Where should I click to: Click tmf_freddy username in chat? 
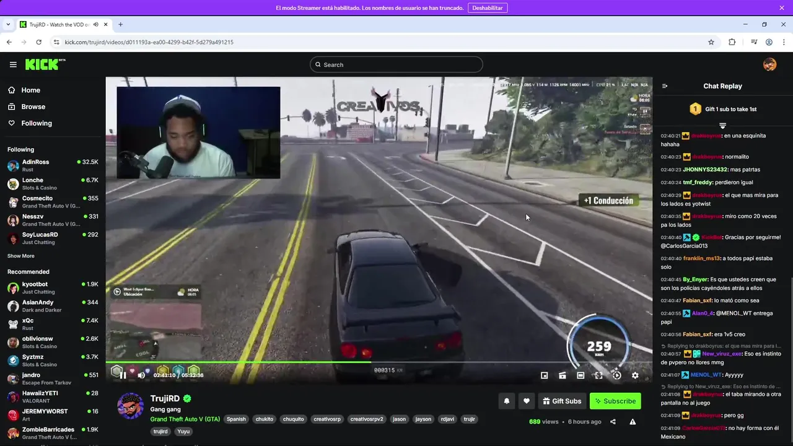(698, 183)
